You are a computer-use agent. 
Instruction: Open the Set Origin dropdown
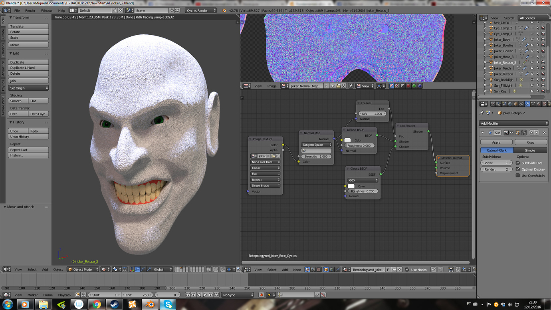(28, 88)
